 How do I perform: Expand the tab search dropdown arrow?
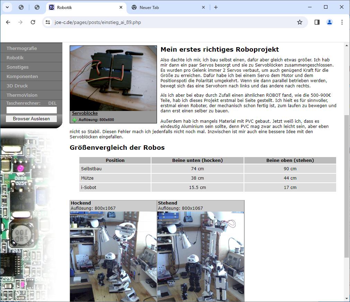tap(7, 7)
